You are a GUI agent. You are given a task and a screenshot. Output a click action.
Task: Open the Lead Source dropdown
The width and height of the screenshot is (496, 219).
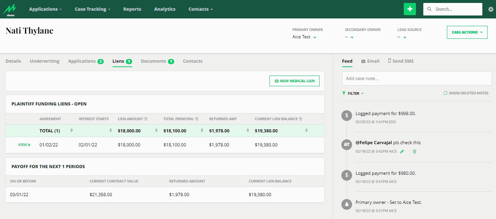tap(404, 37)
